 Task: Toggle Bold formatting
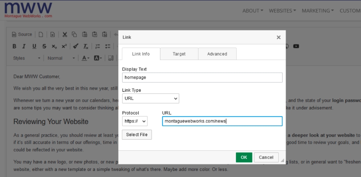(x=14, y=46)
